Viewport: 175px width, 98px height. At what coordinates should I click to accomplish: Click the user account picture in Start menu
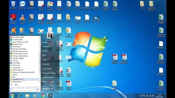coord(50,35)
